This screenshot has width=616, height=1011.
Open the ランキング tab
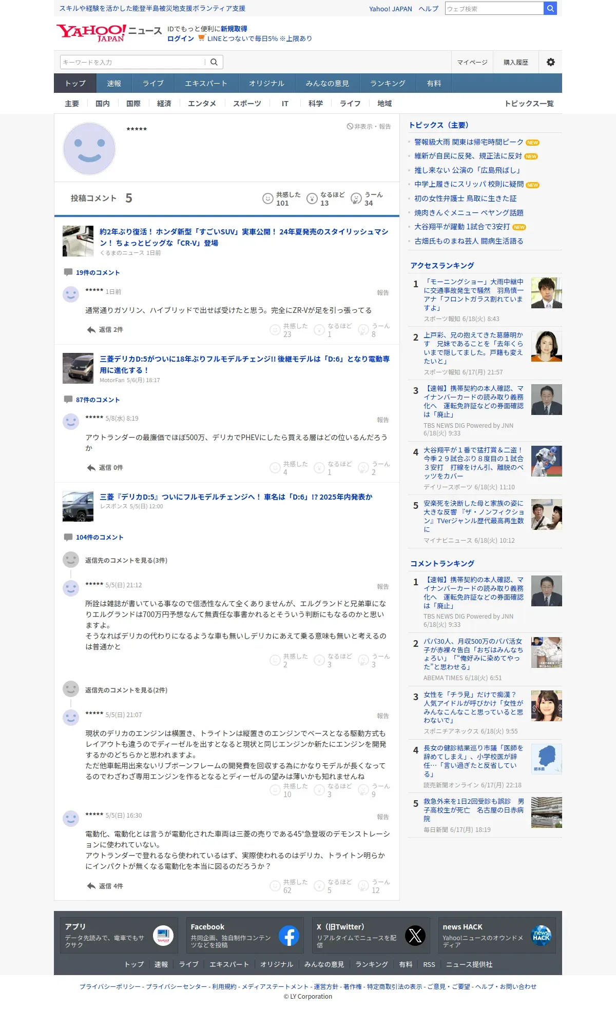point(388,83)
